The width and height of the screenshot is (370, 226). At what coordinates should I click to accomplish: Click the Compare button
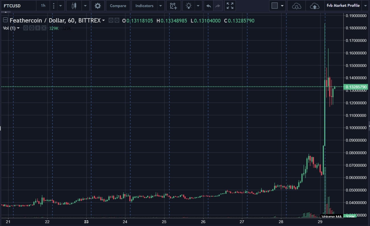pyautogui.click(x=118, y=6)
